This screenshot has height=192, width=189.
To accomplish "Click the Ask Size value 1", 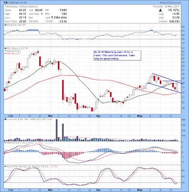I will [x=42, y=14].
